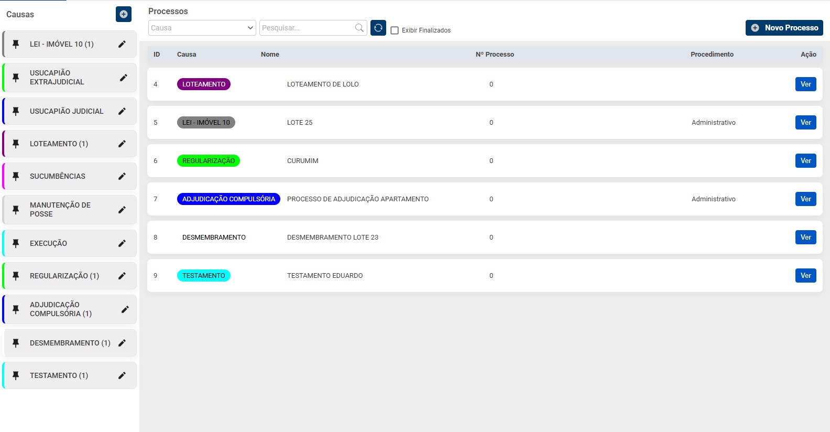Select REGULARIZAÇÃO (1) causa in sidebar
This screenshot has height=432, width=830.
(64, 276)
